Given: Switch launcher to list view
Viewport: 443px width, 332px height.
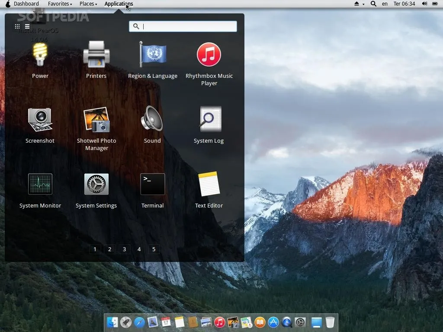Looking at the screenshot, I should pyautogui.click(x=27, y=26).
